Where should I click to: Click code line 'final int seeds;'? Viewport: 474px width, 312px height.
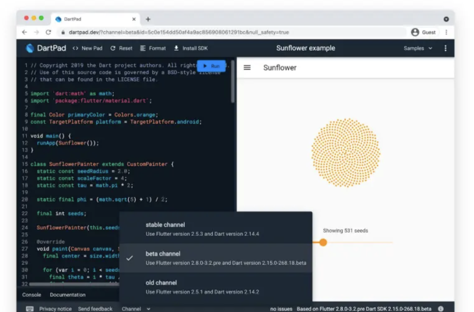62,213
